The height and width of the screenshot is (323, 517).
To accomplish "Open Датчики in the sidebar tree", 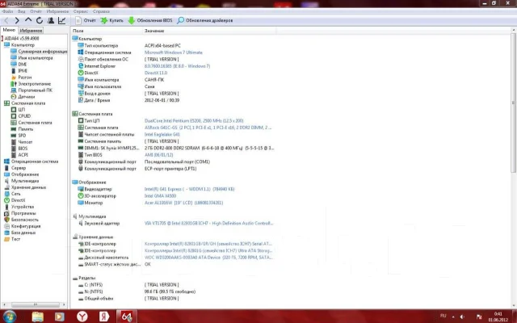I will [x=27, y=97].
